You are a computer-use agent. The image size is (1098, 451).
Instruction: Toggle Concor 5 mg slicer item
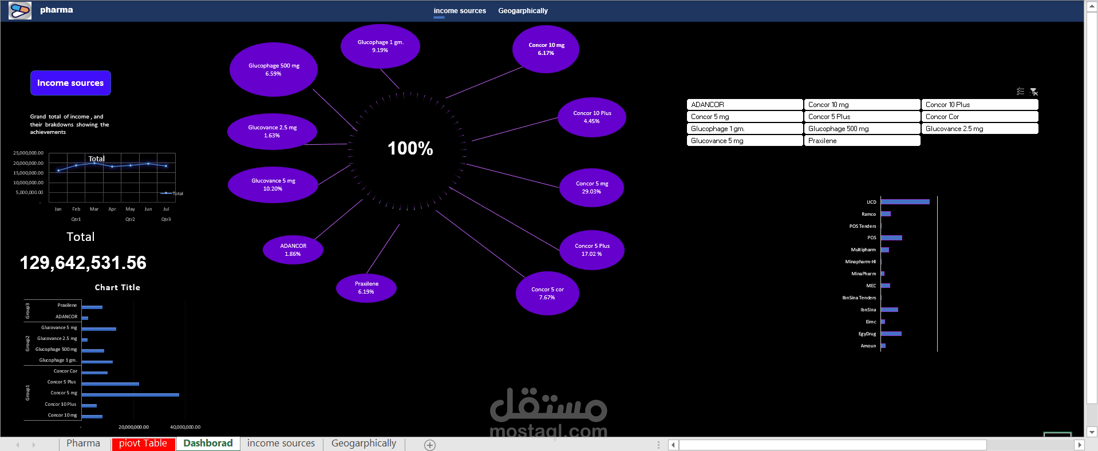click(x=745, y=117)
